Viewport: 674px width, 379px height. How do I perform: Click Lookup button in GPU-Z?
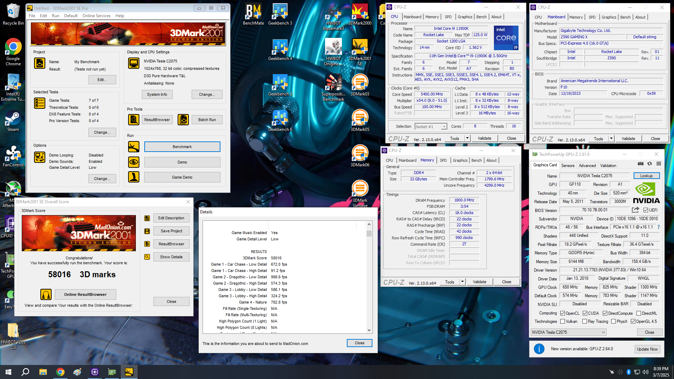(646, 176)
